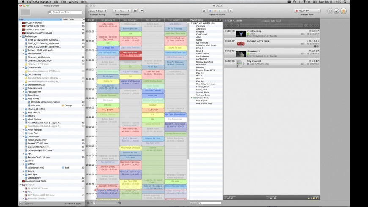
Task: Click the add playlist plus button
Action: coord(192,203)
